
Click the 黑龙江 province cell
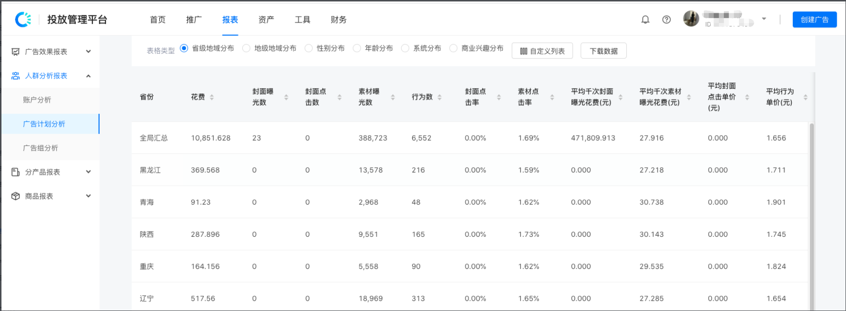tap(150, 170)
